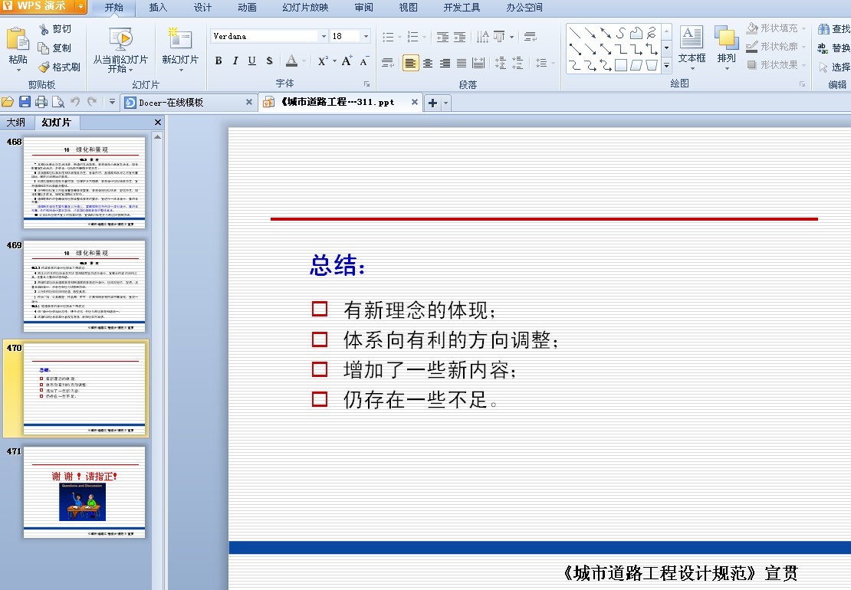Click the 查找 (Find) button
This screenshot has width=851, height=590.
coord(834,29)
